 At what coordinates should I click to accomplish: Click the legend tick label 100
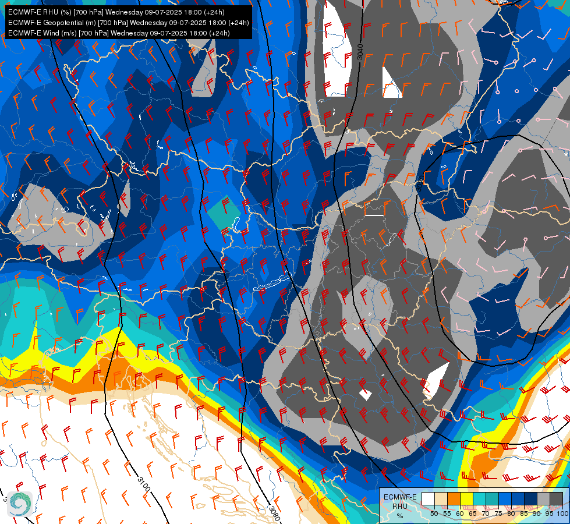(563, 514)
